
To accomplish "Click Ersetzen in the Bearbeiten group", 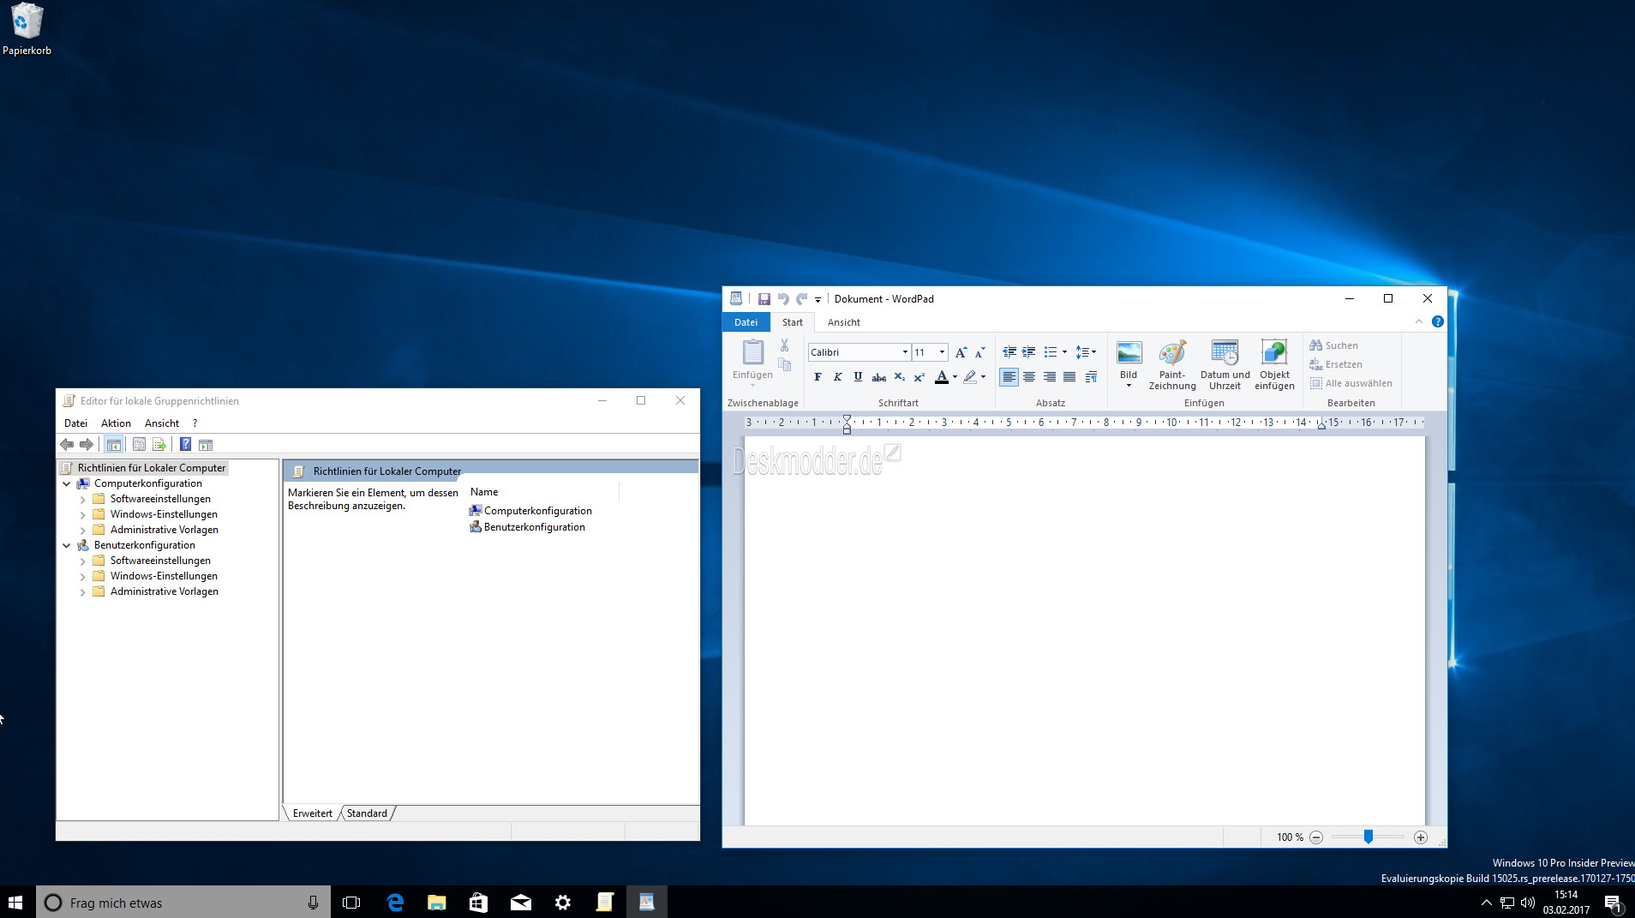I will [x=1336, y=364].
